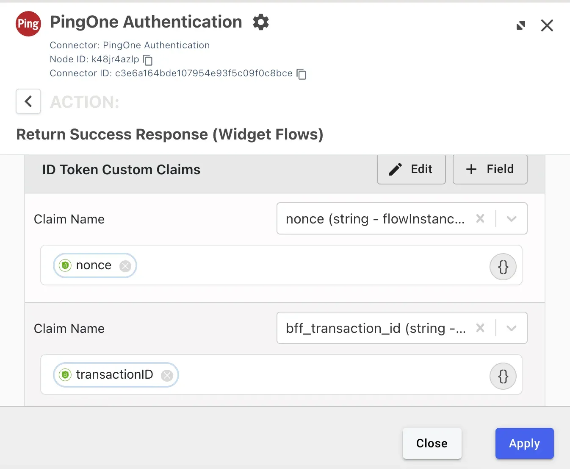Open the nonce claim name dropdown arrow
This screenshot has width=570, height=469.
(512, 219)
